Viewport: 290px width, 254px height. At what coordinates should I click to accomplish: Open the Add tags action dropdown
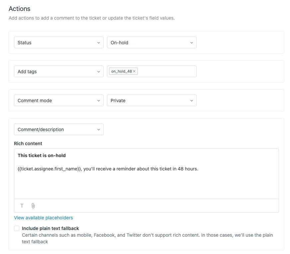click(58, 71)
